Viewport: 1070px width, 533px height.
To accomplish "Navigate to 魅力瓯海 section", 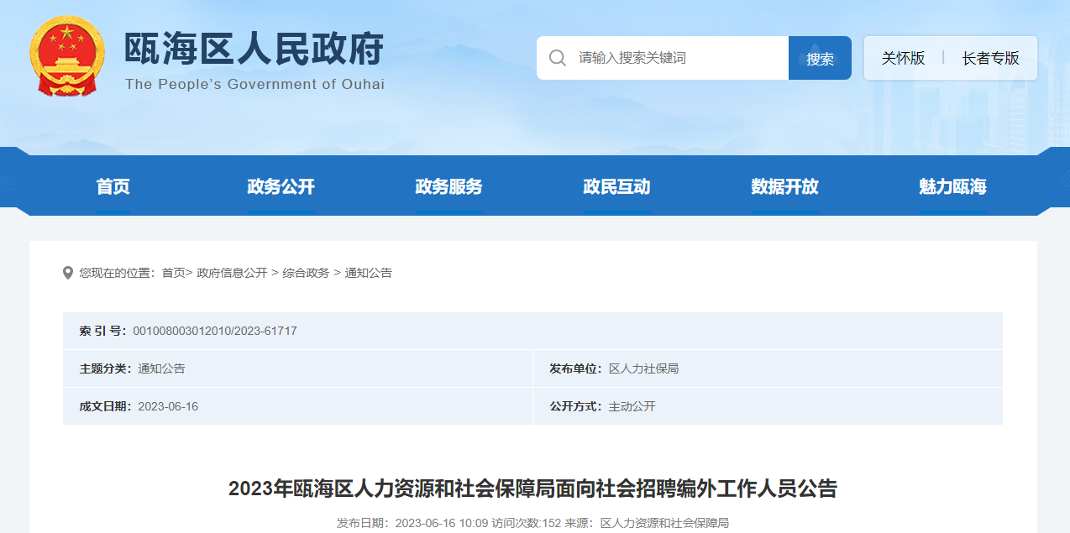I will click(x=952, y=186).
